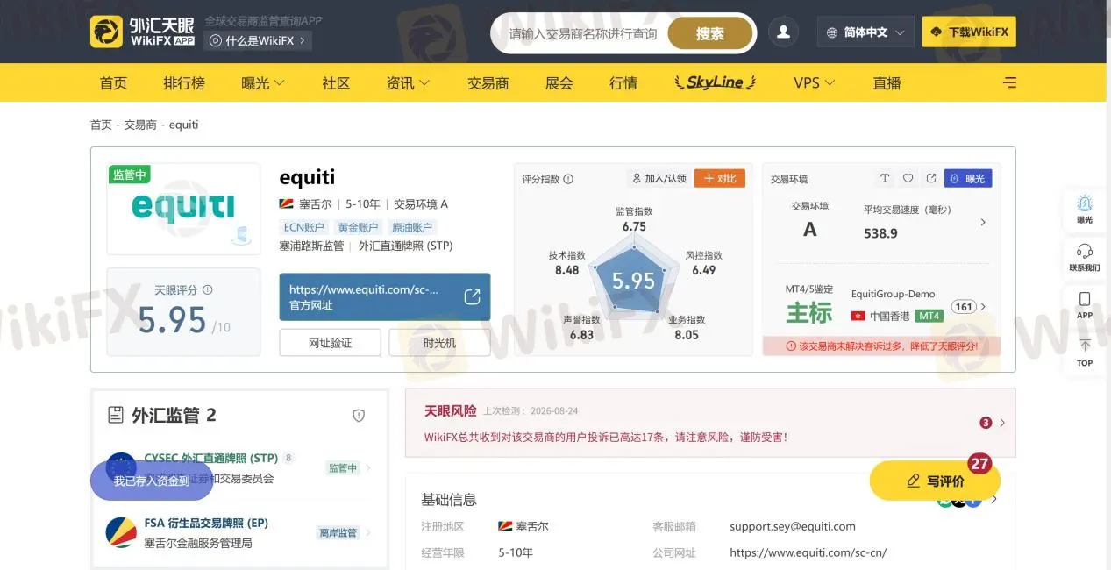The width and height of the screenshot is (1111, 570).
Task: Open the 简体中文 language dropdown
Action: pyautogui.click(x=865, y=32)
